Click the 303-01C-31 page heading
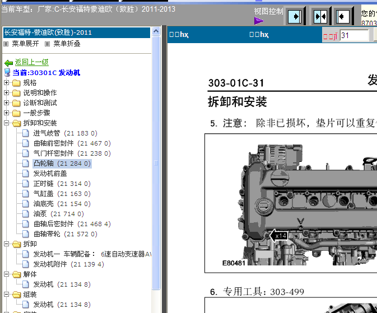 pyautogui.click(x=236, y=83)
